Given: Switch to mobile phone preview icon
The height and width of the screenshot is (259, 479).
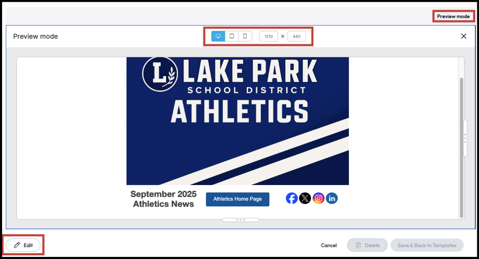Looking at the screenshot, I should coord(245,36).
